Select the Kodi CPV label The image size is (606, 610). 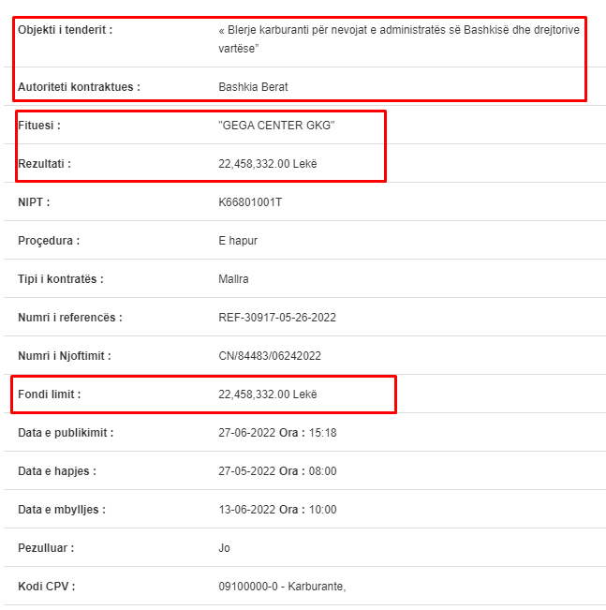[x=46, y=587]
